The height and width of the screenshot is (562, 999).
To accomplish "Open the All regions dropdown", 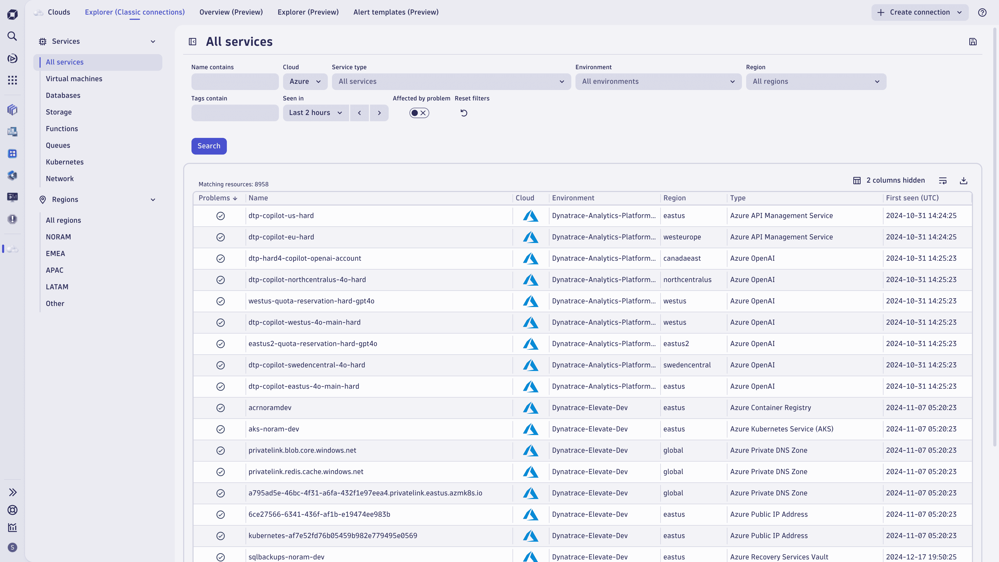I will click(816, 81).
